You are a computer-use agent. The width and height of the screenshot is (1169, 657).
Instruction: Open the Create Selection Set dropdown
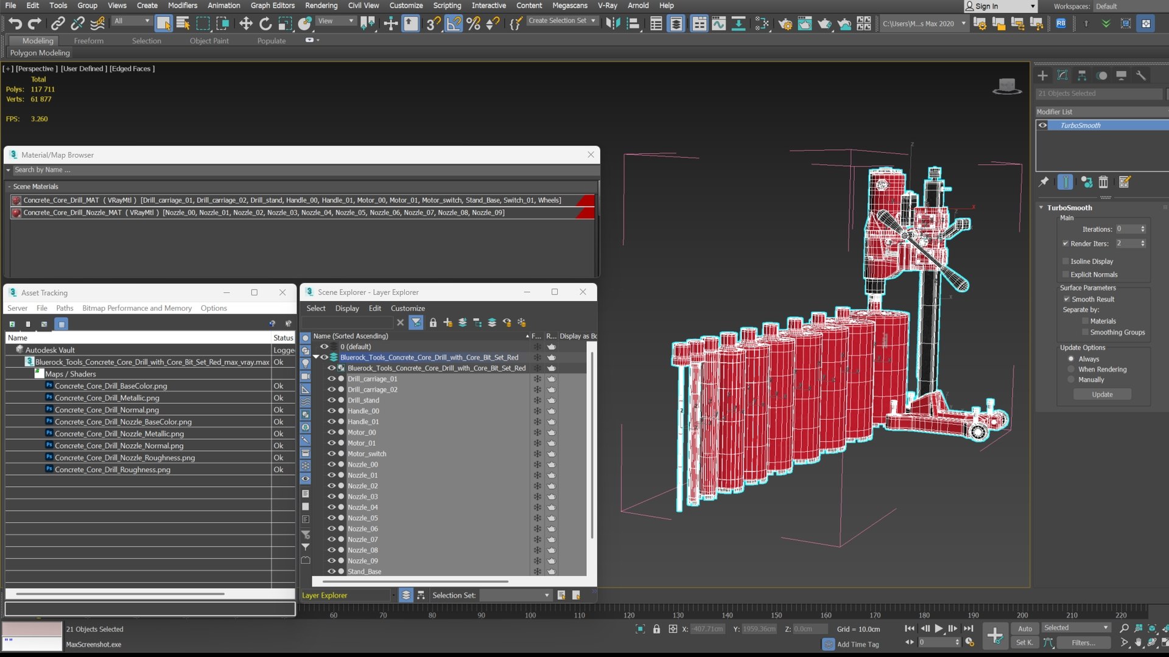[x=562, y=21]
